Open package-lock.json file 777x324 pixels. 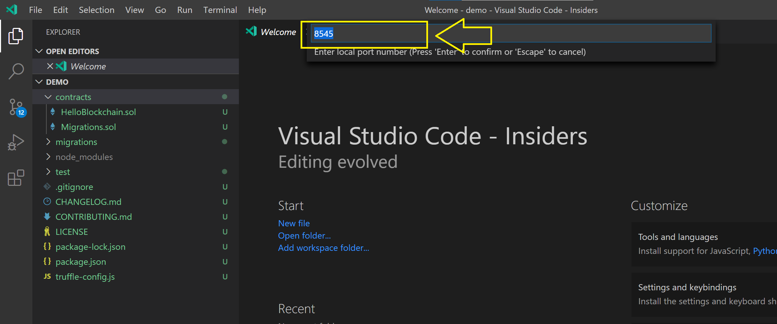click(90, 247)
